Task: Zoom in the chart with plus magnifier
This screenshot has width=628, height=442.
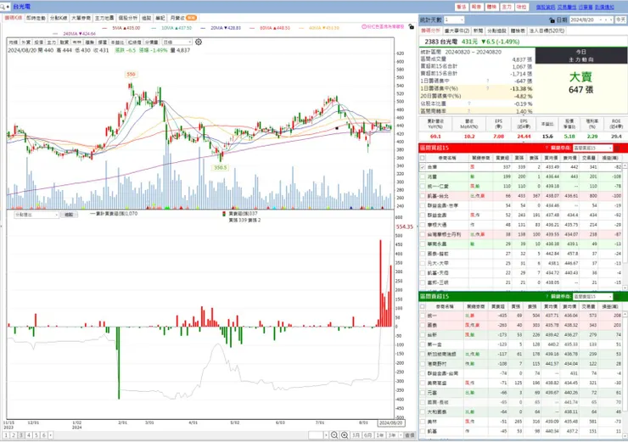Action: pyautogui.click(x=345, y=435)
